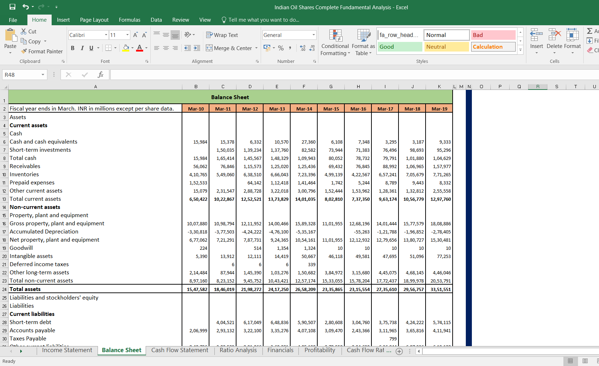
Task: Apply the Fill Color paint bucket
Action: click(126, 48)
